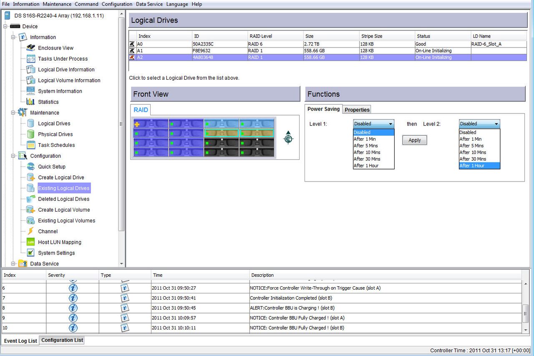The width and height of the screenshot is (534, 356).
Task: Open the Configuration menu
Action: (117, 4)
